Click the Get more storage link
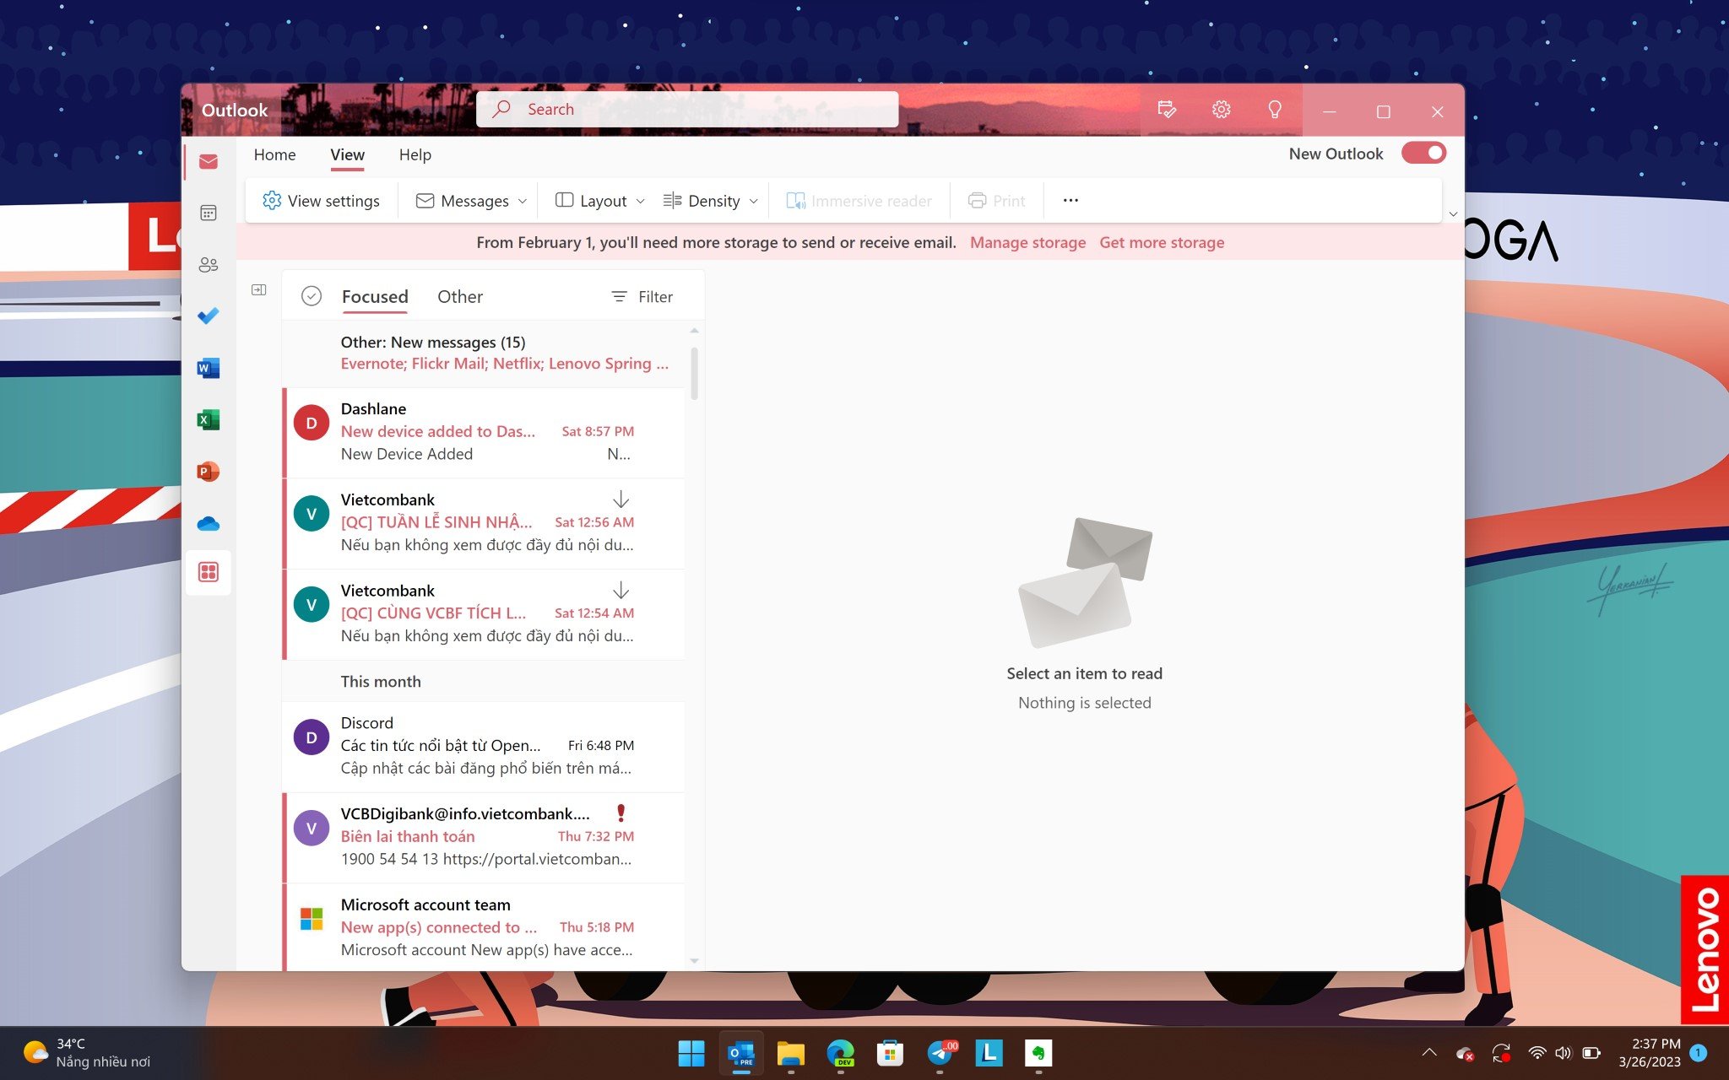This screenshot has width=1729, height=1080. [x=1162, y=242]
